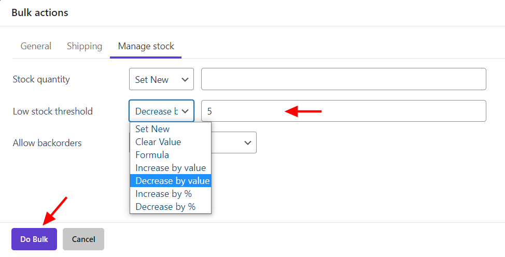
Task: Choose 'Decrease by %' option
Action: (165, 207)
